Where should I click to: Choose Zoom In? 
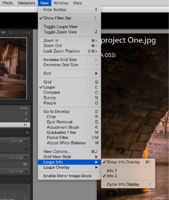69,40
